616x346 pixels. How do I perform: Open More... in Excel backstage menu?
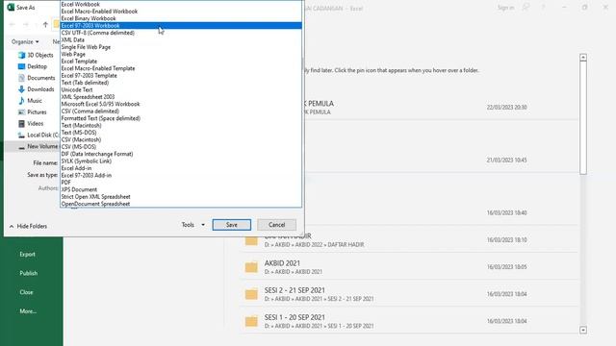click(x=28, y=311)
